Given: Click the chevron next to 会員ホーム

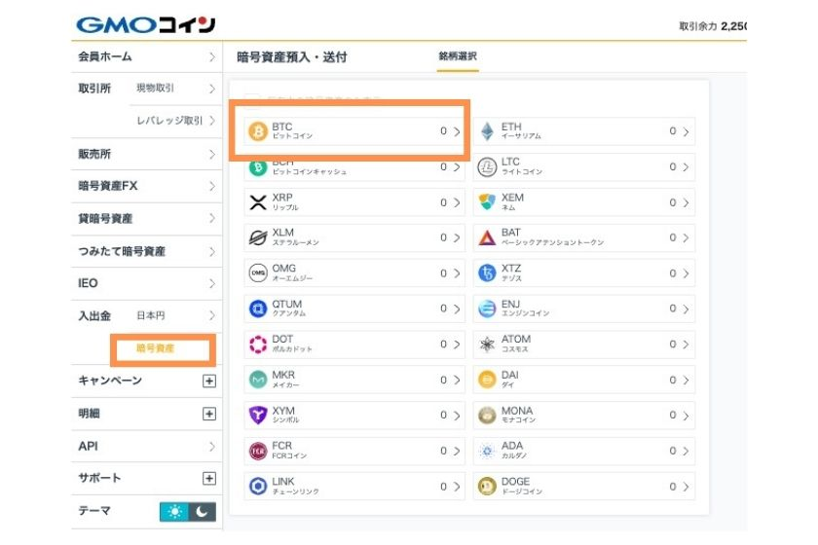Looking at the screenshot, I should click(212, 56).
